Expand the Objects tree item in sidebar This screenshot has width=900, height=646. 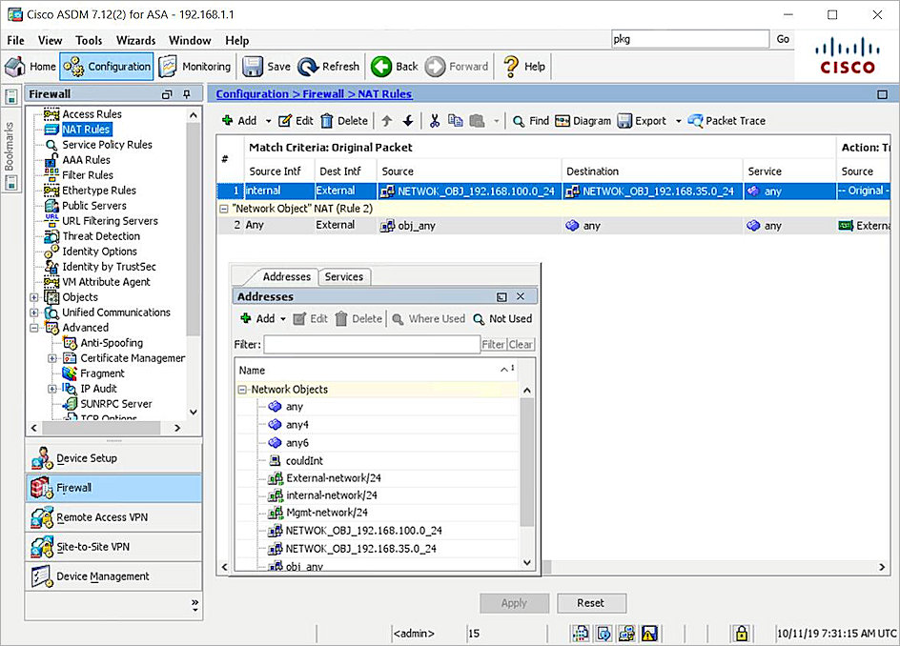click(34, 296)
